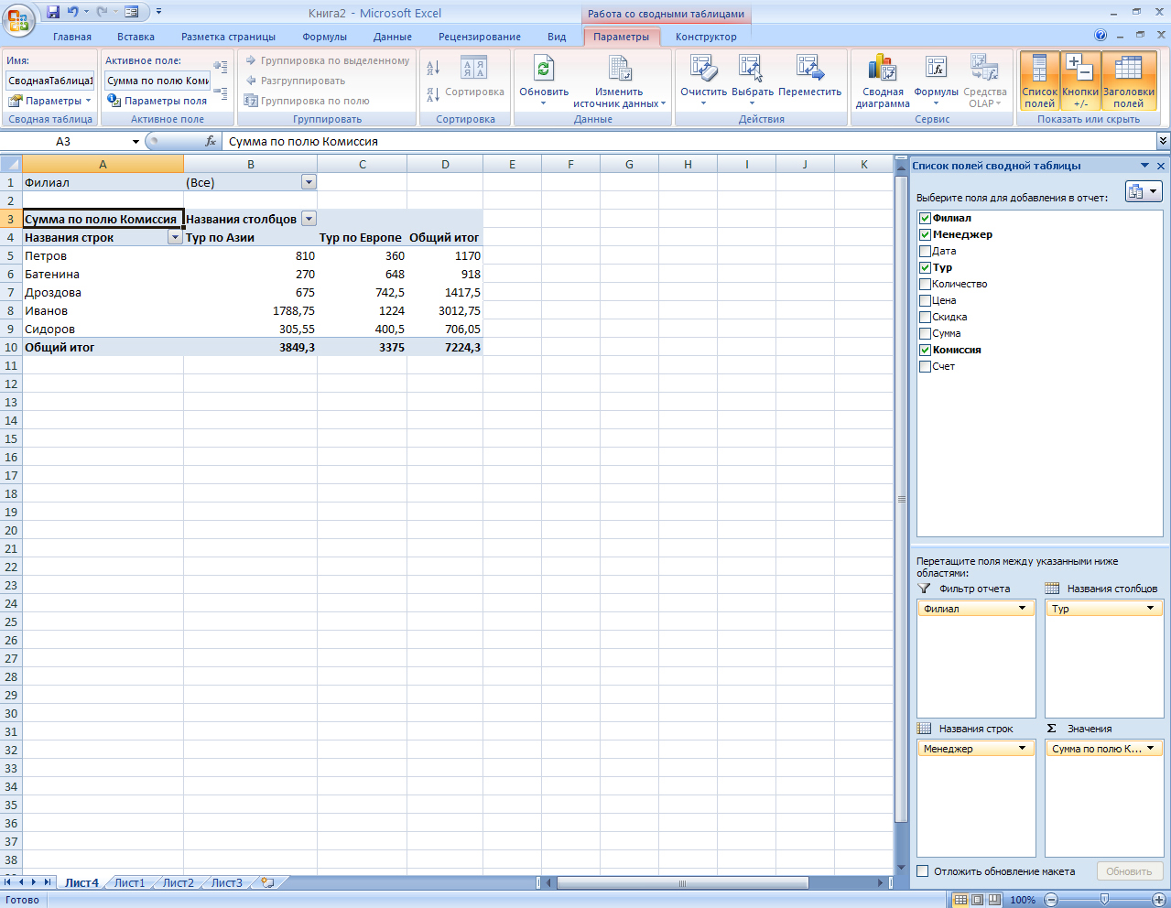
Task: Open Тур field menu in column labels area
Action: click(1151, 609)
